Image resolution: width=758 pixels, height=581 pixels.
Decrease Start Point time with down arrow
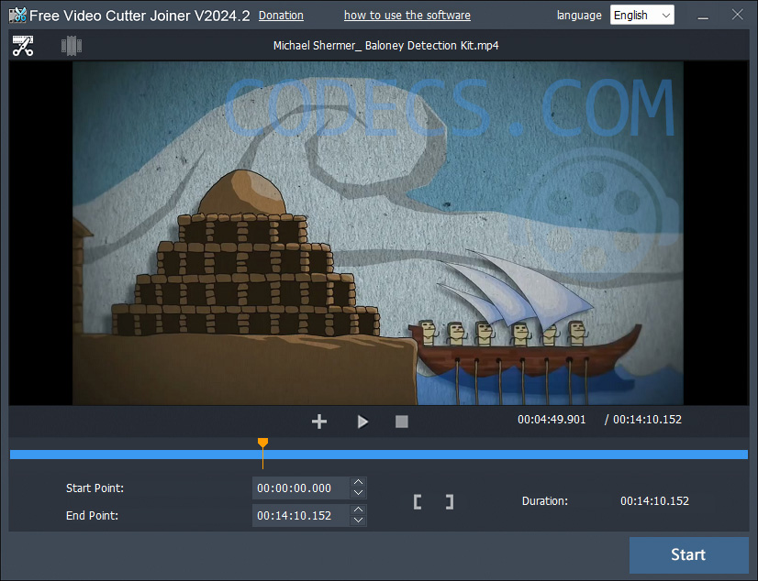click(358, 493)
